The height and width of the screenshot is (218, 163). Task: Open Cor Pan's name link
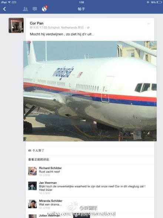tap(37, 23)
